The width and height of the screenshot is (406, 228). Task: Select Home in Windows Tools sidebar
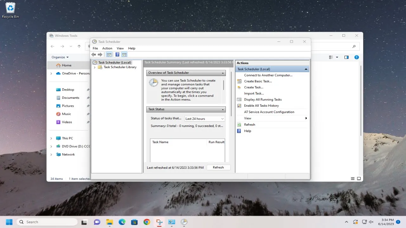pyautogui.click(x=67, y=65)
